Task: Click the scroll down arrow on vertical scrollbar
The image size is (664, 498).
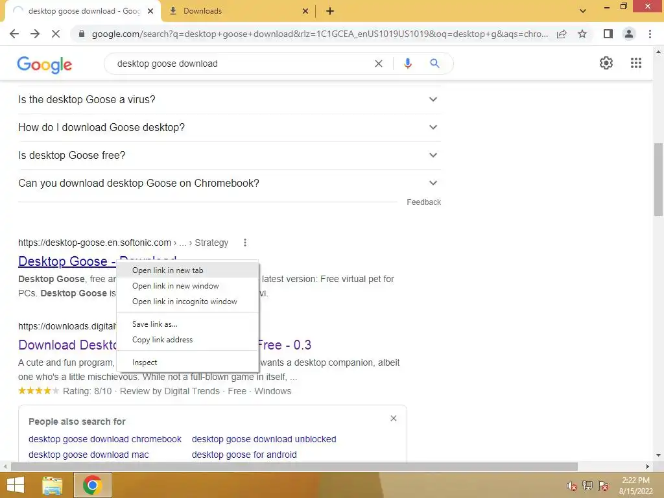Action: tap(658, 455)
